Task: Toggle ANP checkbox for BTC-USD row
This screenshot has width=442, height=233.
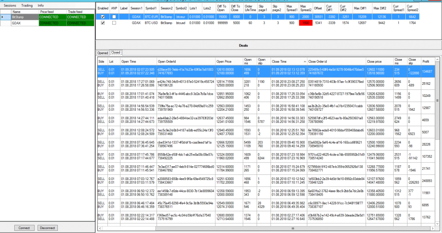Action: click(x=114, y=23)
